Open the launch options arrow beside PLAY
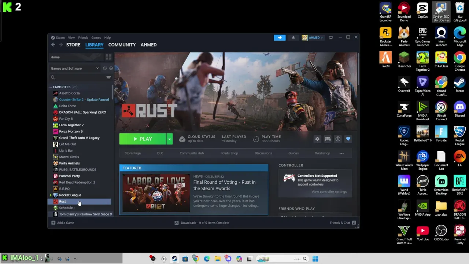 (169, 139)
